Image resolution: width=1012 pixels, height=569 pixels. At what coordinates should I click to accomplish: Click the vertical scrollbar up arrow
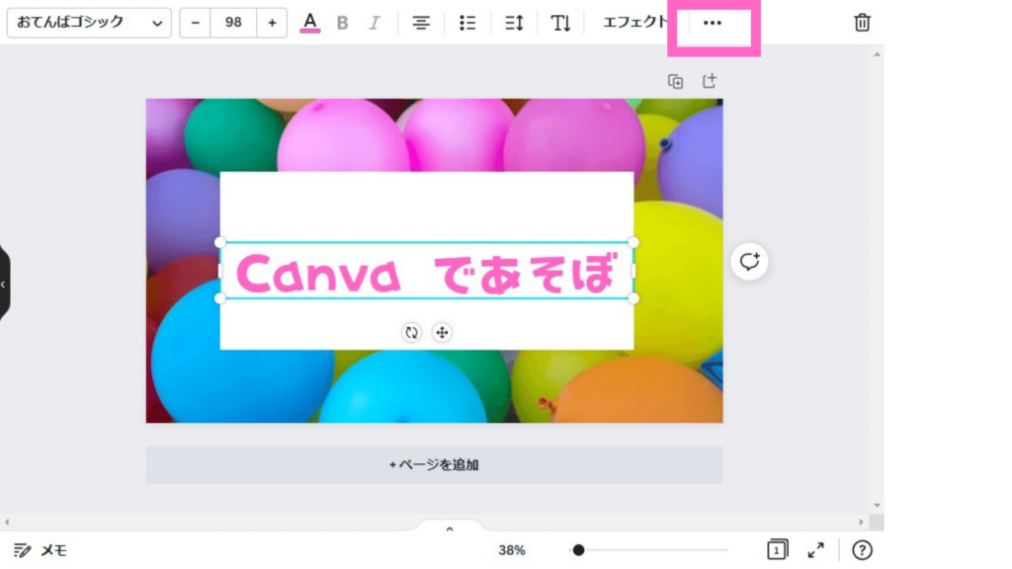(x=877, y=54)
